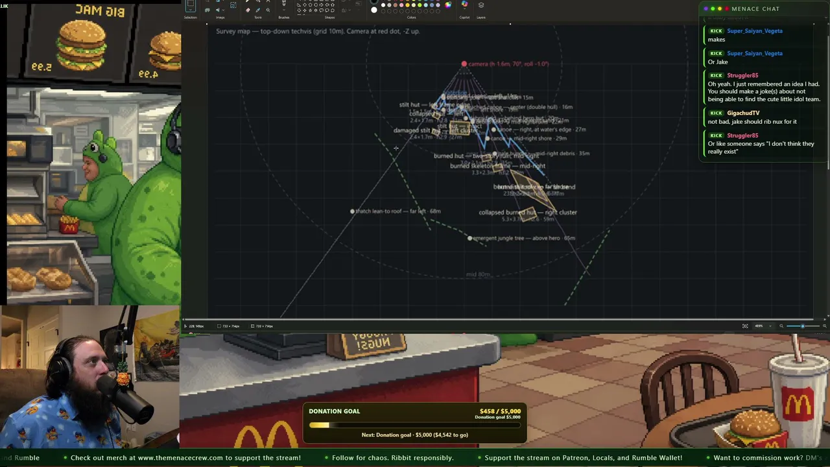Open the Copilot menu in Paint
Image resolution: width=830 pixels, height=467 pixels.
pos(464,4)
